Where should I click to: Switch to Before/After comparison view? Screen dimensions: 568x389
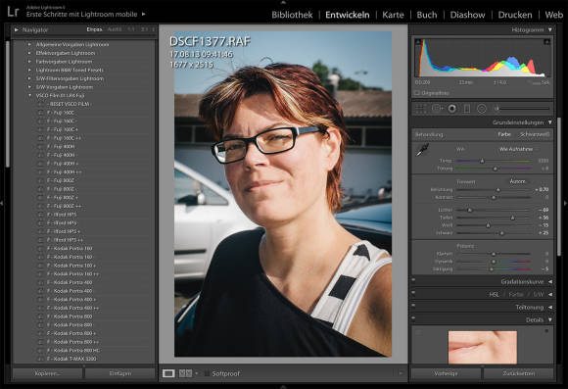pos(185,373)
